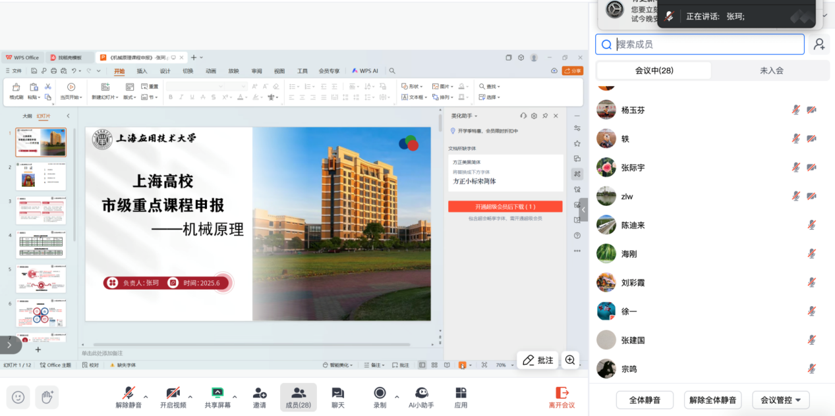Open the 聊天 chat icon

pyautogui.click(x=338, y=398)
